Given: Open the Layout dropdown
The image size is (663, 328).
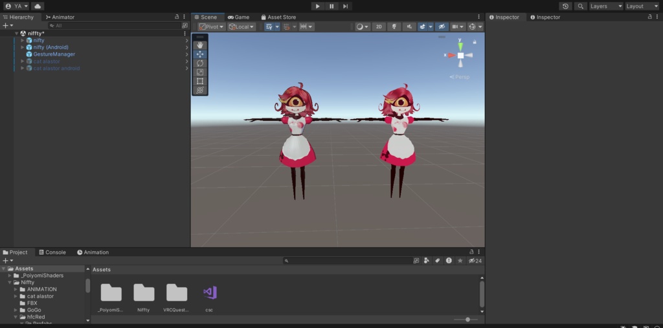Looking at the screenshot, I should tap(642, 6).
